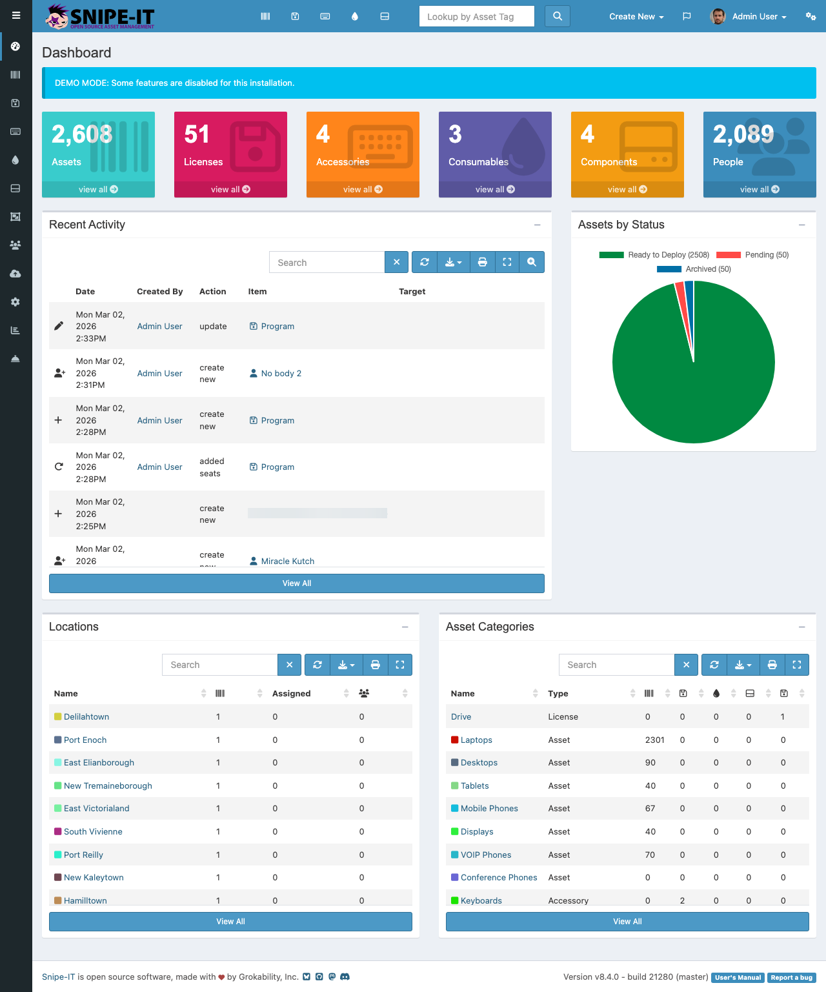Click View All under Asset Categories
826x992 pixels.
(627, 921)
